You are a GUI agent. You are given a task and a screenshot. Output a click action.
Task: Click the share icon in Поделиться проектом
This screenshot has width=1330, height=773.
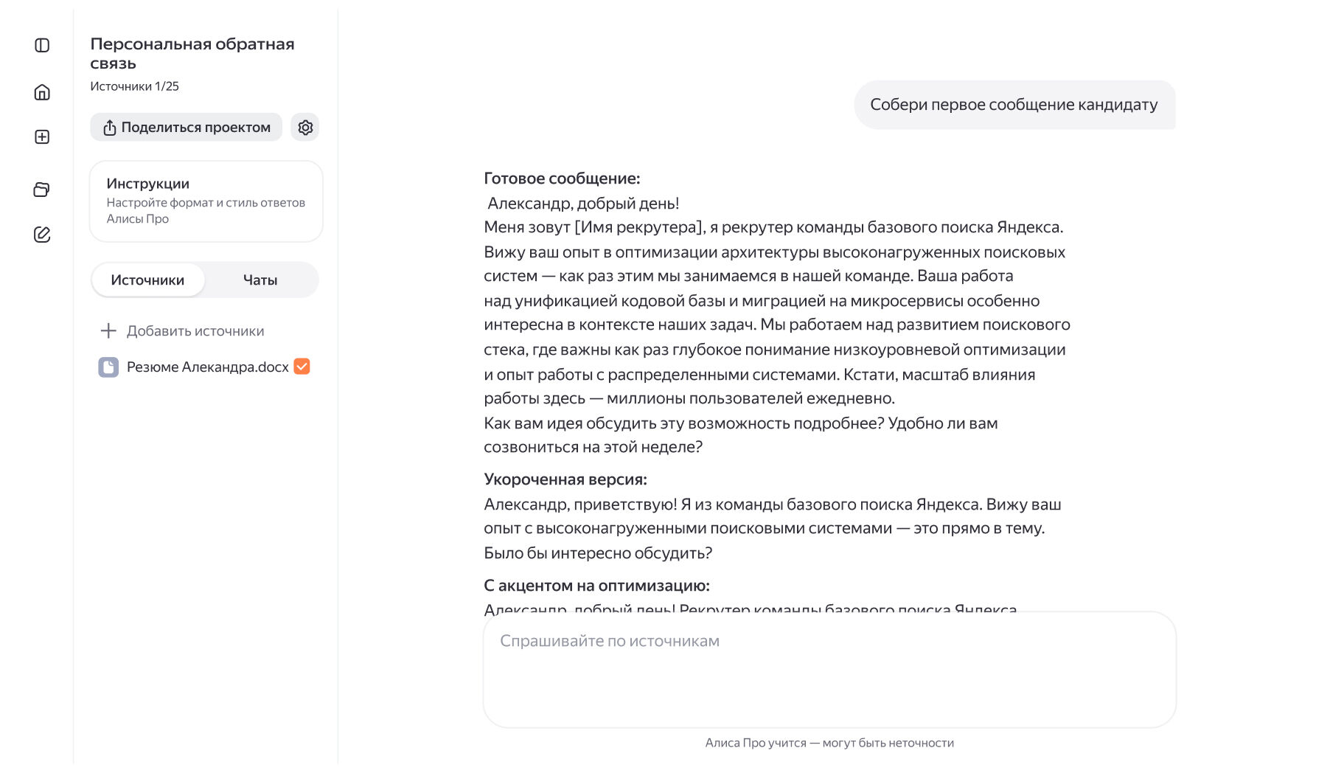pos(110,128)
